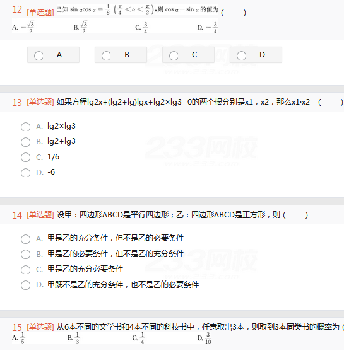344x351 pixels.
Task: Click the 单选题 label of question 12
Action: click(x=40, y=13)
